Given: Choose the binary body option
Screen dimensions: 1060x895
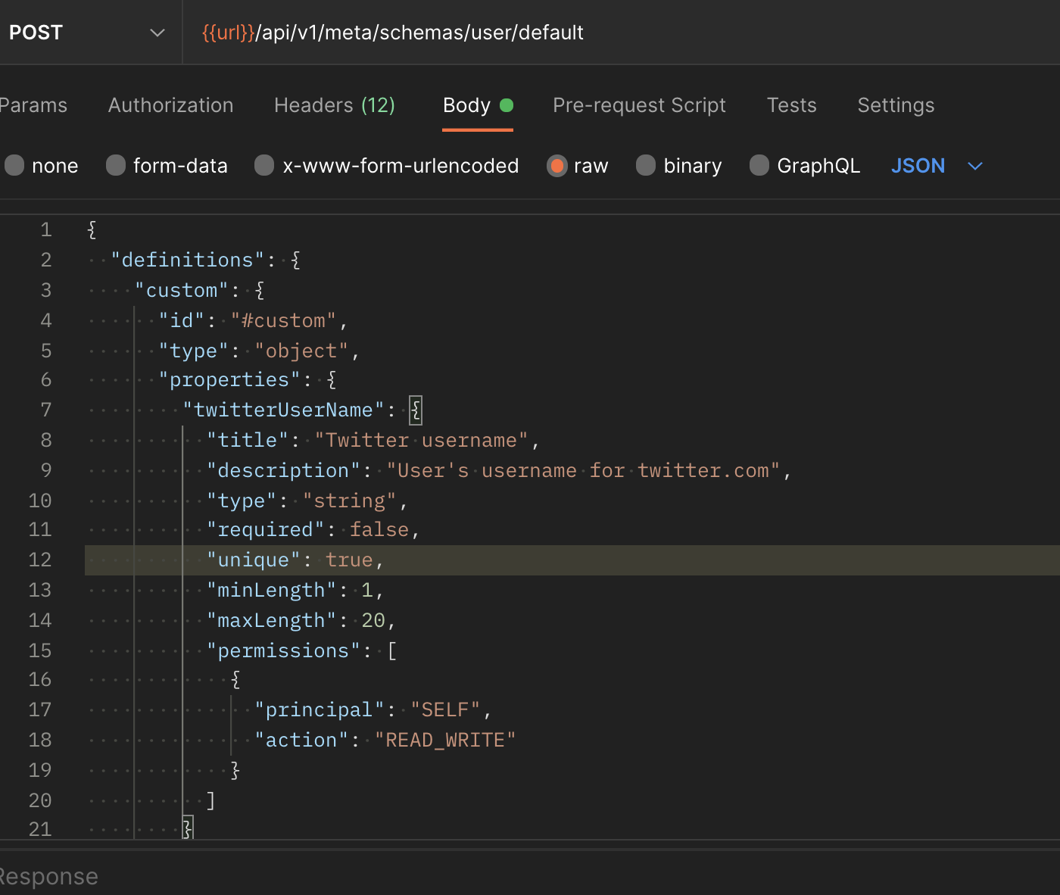Looking at the screenshot, I should [x=646, y=166].
